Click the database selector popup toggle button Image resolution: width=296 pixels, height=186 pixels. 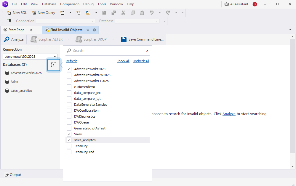pyautogui.click(x=54, y=65)
